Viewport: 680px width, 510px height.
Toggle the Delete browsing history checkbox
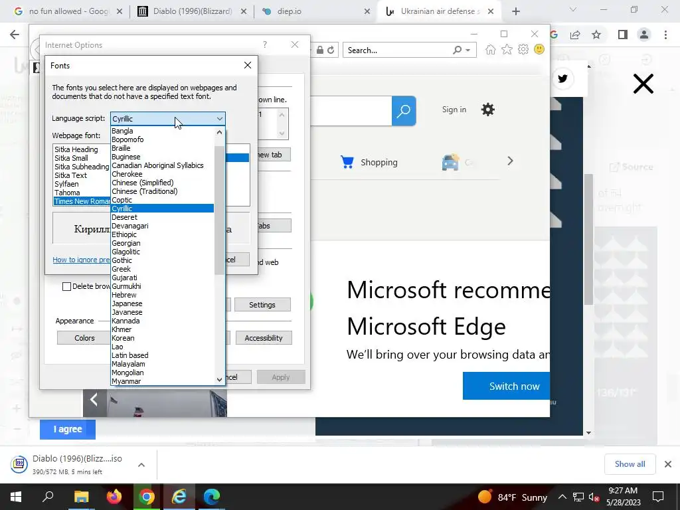(x=66, y=286)
